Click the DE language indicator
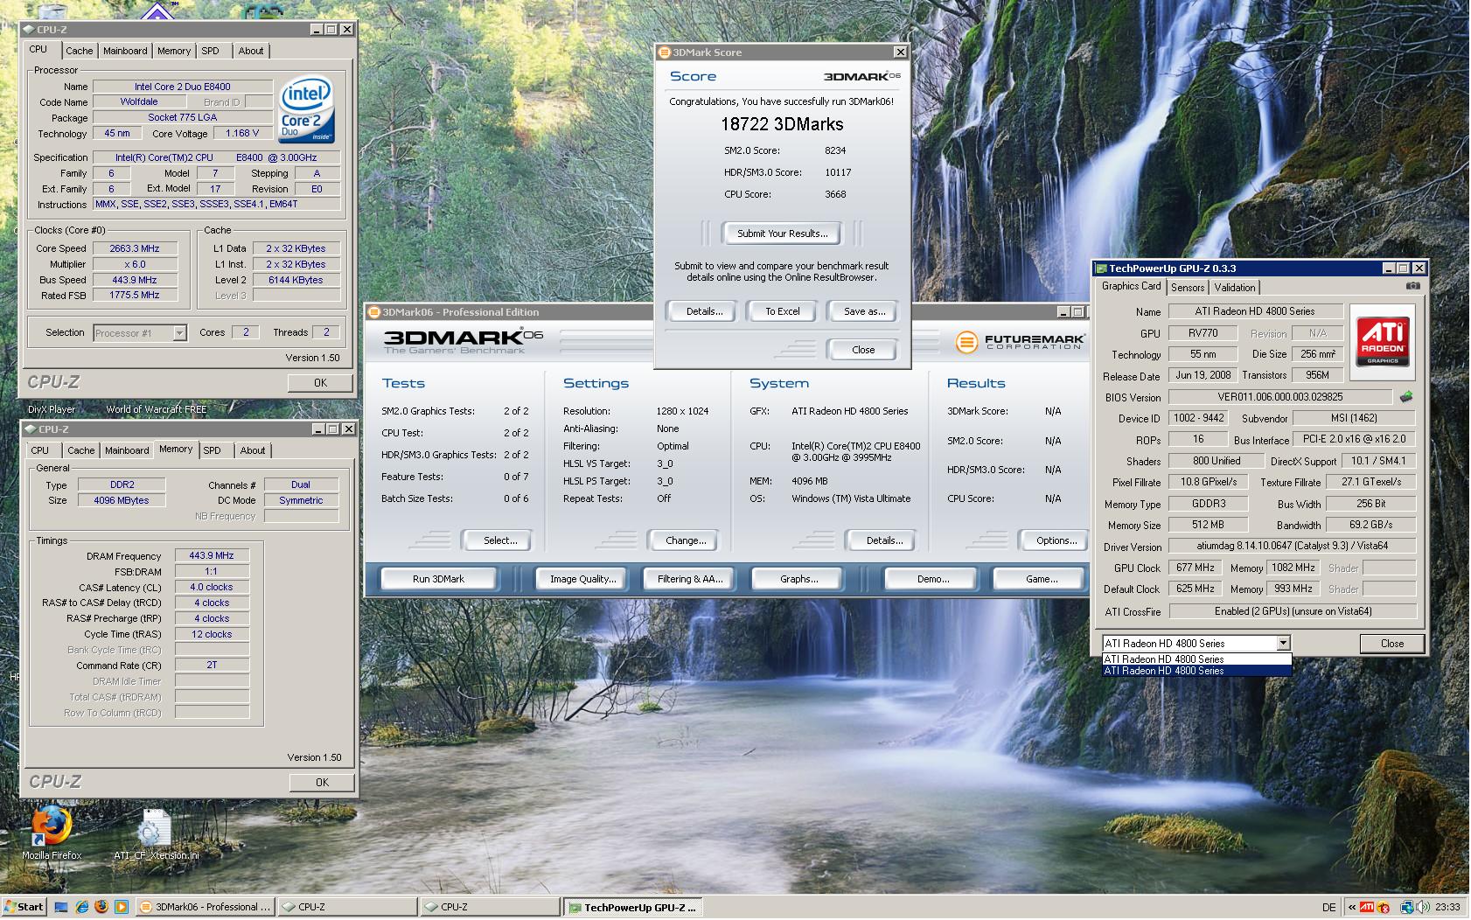Viewport: 1471px width, 920px height. click(1328, 907)
